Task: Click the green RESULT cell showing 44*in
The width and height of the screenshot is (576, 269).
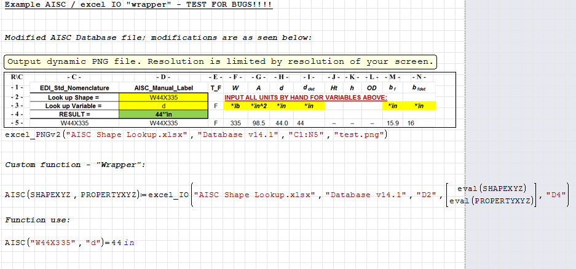Action: pyautogui.click(x=163, y=114)
